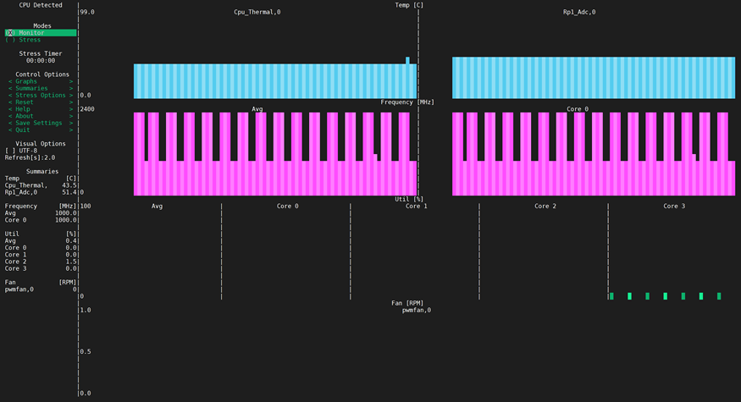Open the Help screen
This screenshot has height=402, width=741.
29,109
